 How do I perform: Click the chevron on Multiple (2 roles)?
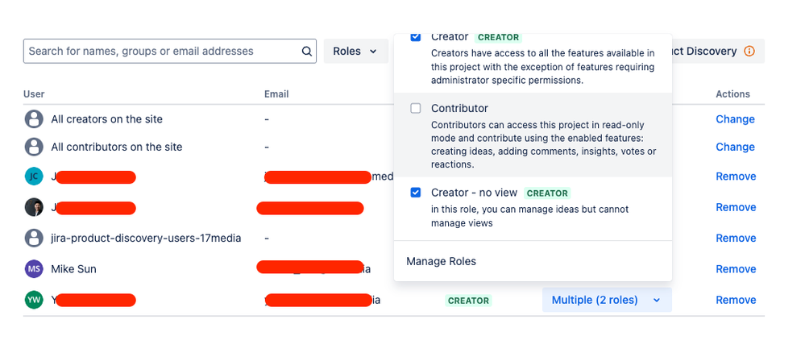point(656,301)
